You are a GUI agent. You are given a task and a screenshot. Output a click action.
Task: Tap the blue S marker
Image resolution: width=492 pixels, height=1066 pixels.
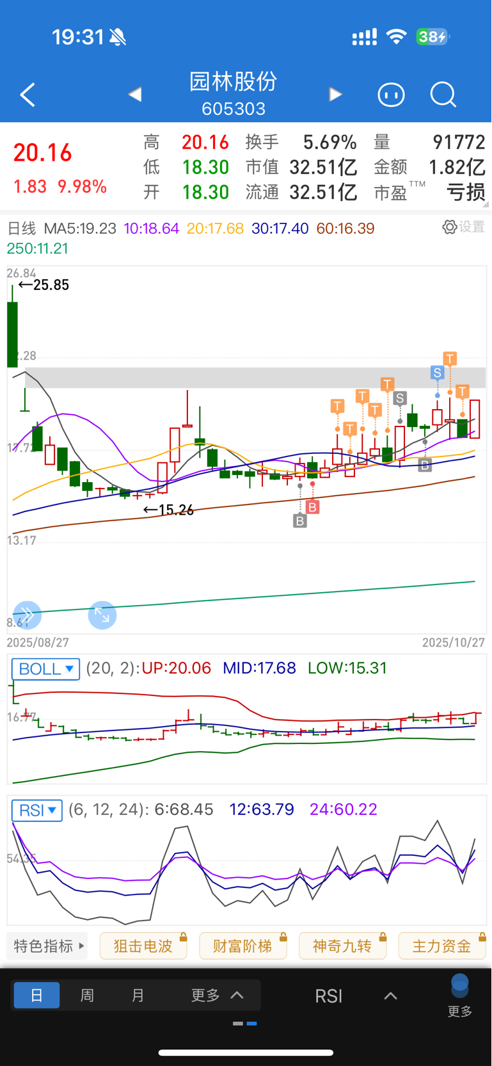[x=438, y=373]
